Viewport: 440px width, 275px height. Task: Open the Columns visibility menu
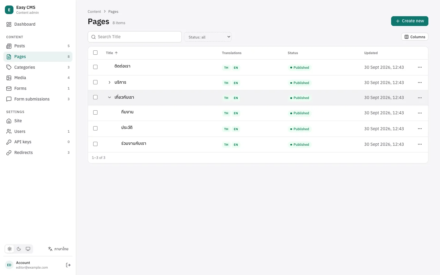point(415,37)
